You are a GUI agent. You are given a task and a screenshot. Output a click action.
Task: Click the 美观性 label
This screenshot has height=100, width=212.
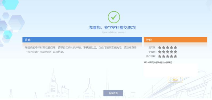tap(152, 52)
